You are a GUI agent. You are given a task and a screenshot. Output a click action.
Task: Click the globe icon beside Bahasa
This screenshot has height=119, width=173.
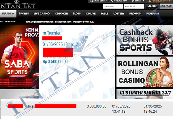click(133, 1)
